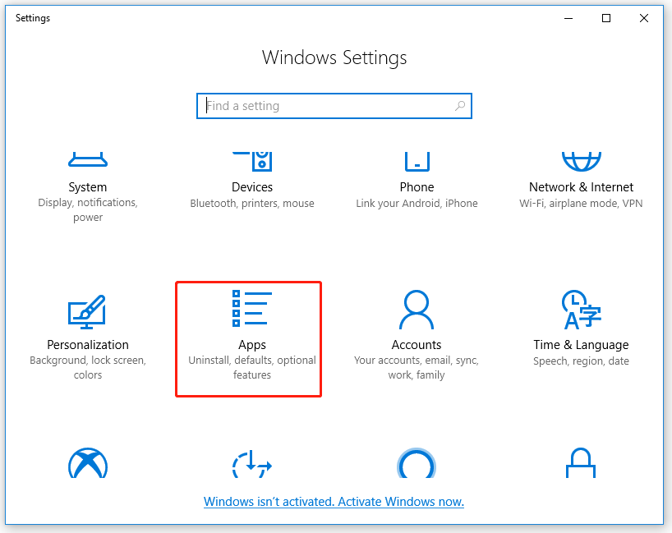
Task: Open the System settings laptop icon
Action: coord(88,159)
